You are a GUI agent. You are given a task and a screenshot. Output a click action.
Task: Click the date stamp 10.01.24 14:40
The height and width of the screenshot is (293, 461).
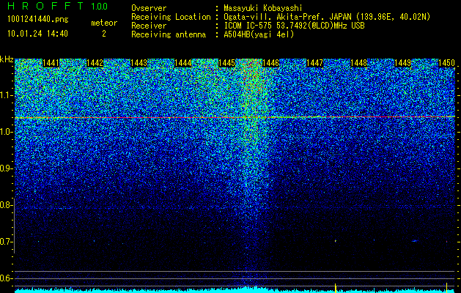(x=37, y=34)
